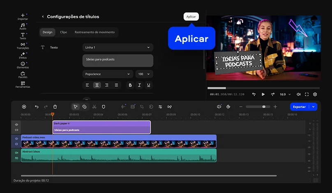Switch to the Clipe tab
The width and height of the screenshot is (332, 193).
point(63,32)
